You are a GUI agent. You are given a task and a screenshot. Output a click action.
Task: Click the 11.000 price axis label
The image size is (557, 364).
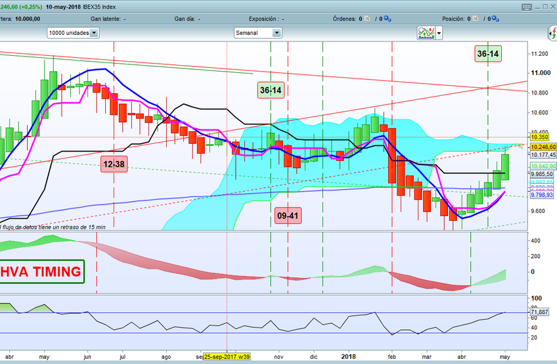[x=541, y=72]
